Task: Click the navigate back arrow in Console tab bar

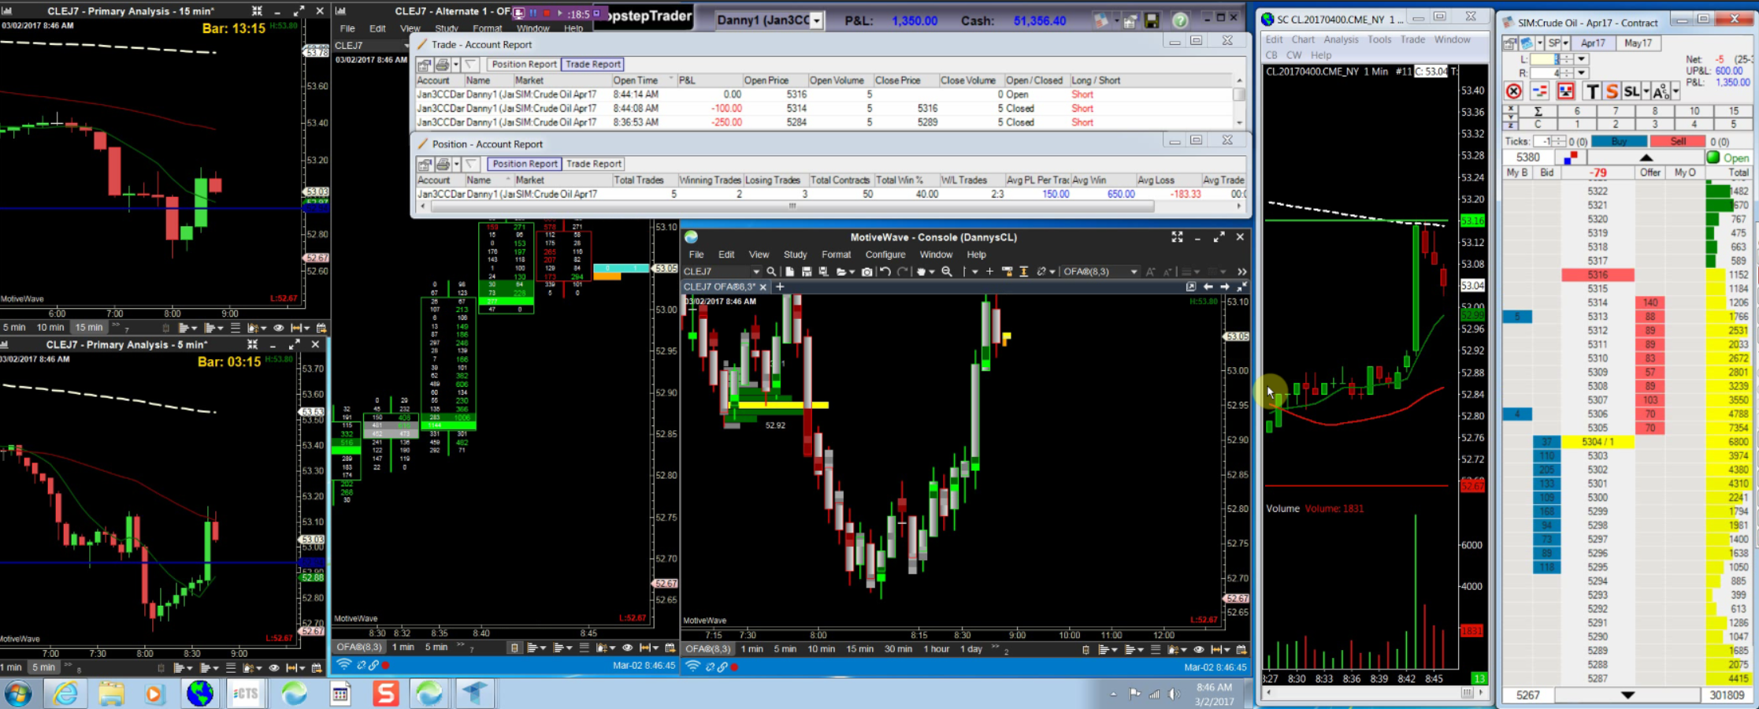Action: tap(1208, 287)
